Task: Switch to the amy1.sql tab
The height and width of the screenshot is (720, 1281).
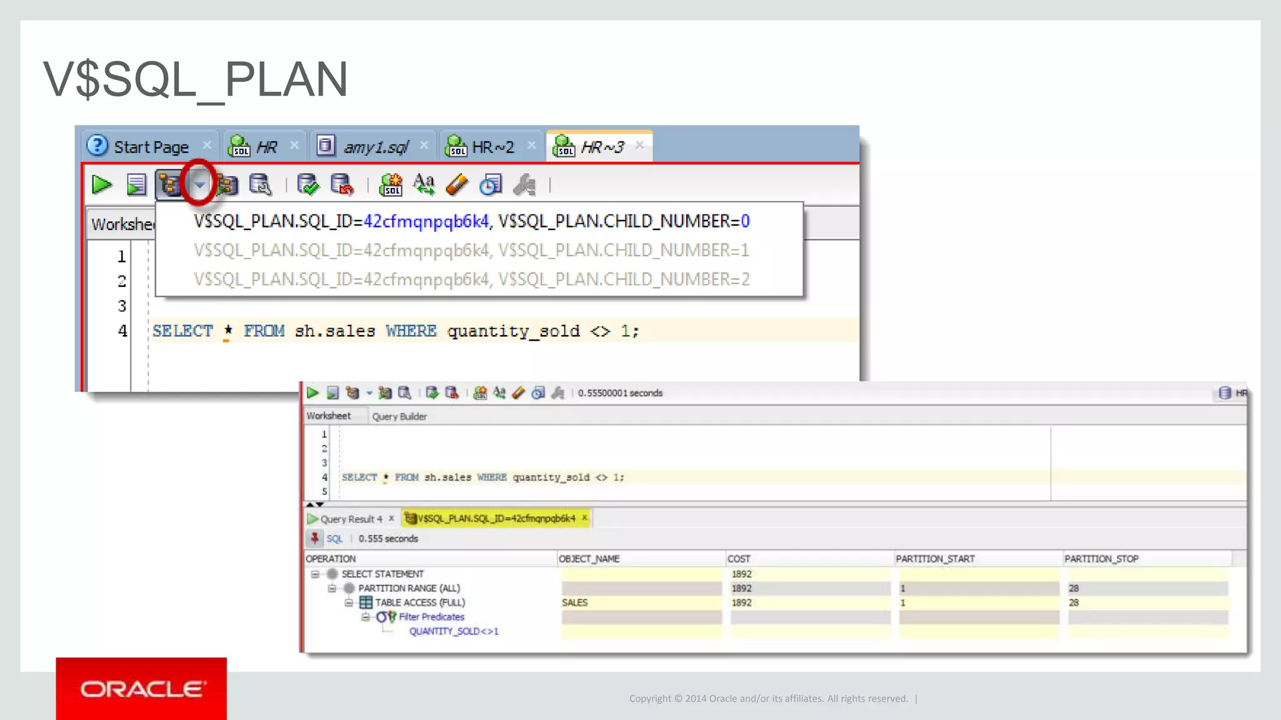Action: click(375, 147)
